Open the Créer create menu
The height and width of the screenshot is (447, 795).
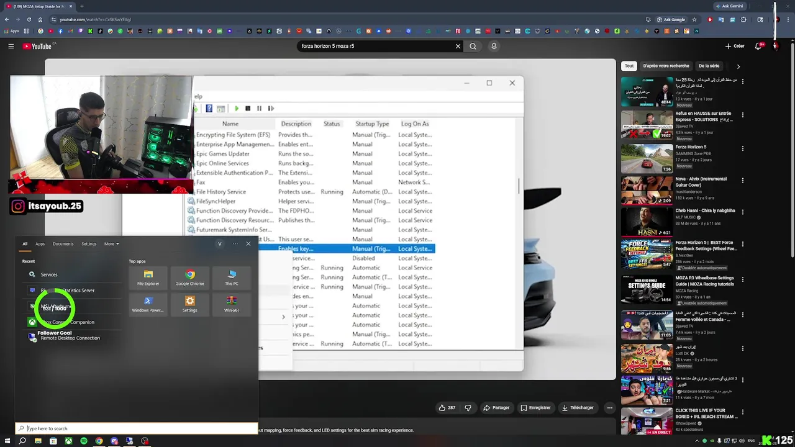pyautogui.click(x=735, y=46)
